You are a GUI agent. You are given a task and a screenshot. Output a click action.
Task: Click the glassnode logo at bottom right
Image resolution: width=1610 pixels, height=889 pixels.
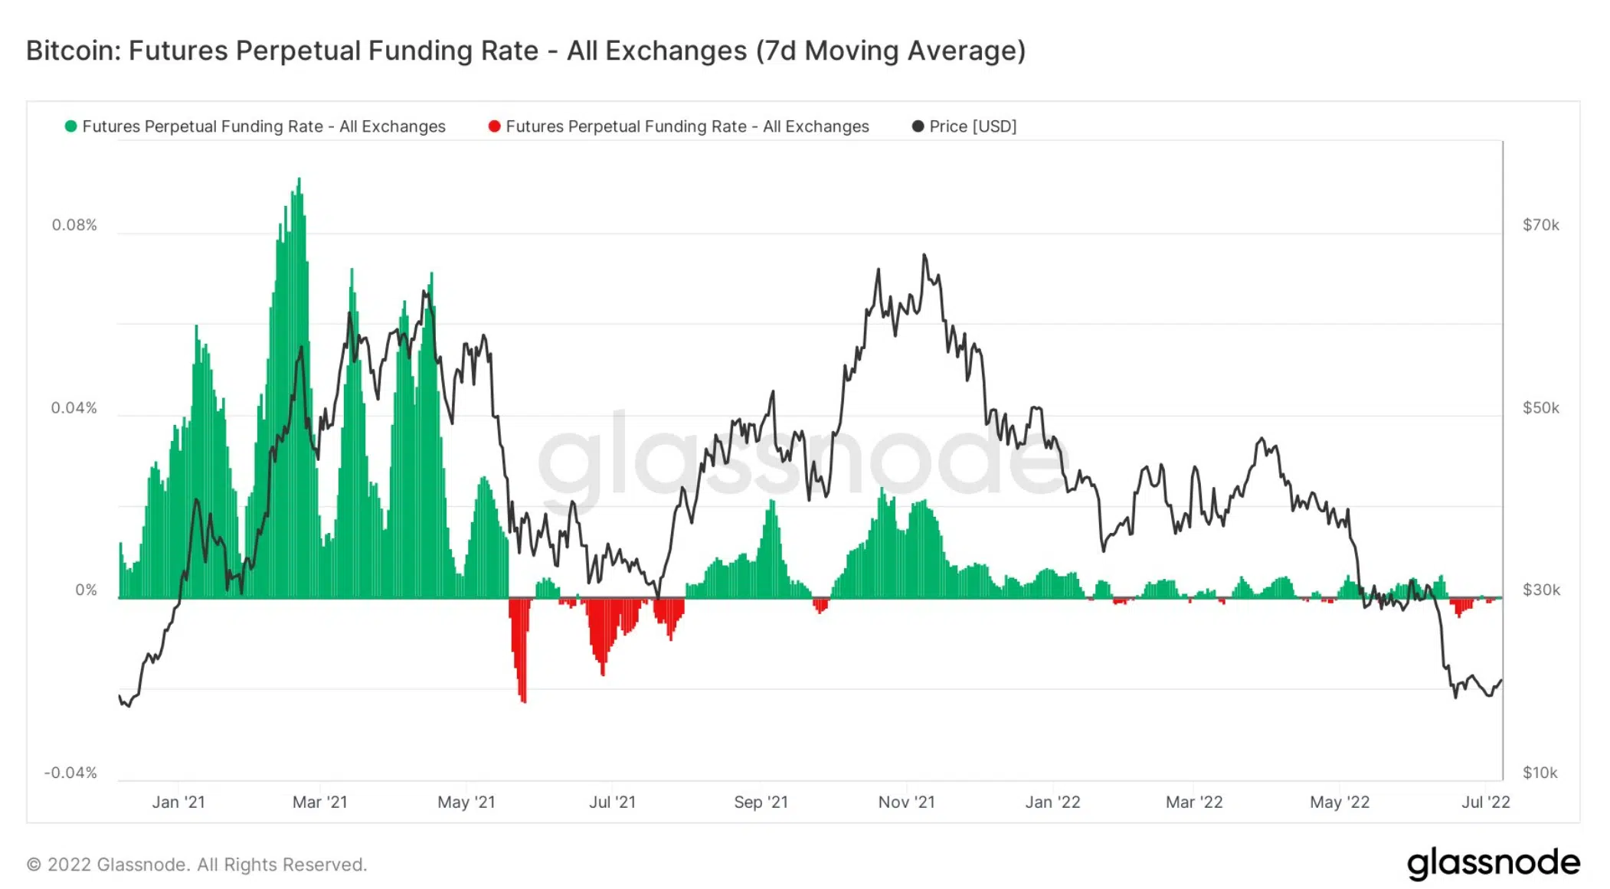[x=1493, y=863]
